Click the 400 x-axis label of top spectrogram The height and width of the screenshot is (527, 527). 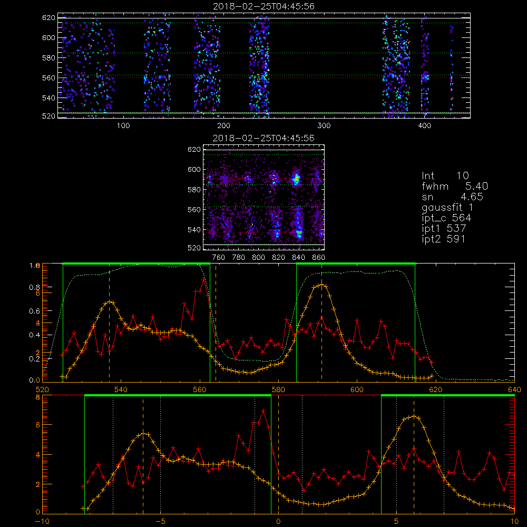[424, 126]
